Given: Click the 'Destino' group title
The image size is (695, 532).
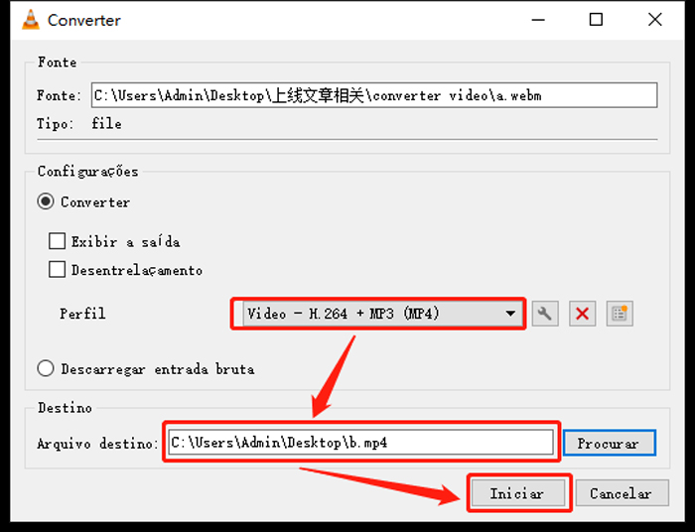Looking at the screenshot, I should coord(65,408).
